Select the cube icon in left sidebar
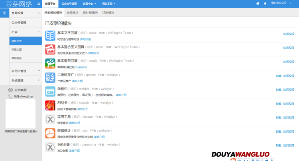 (x=4, y=13)
